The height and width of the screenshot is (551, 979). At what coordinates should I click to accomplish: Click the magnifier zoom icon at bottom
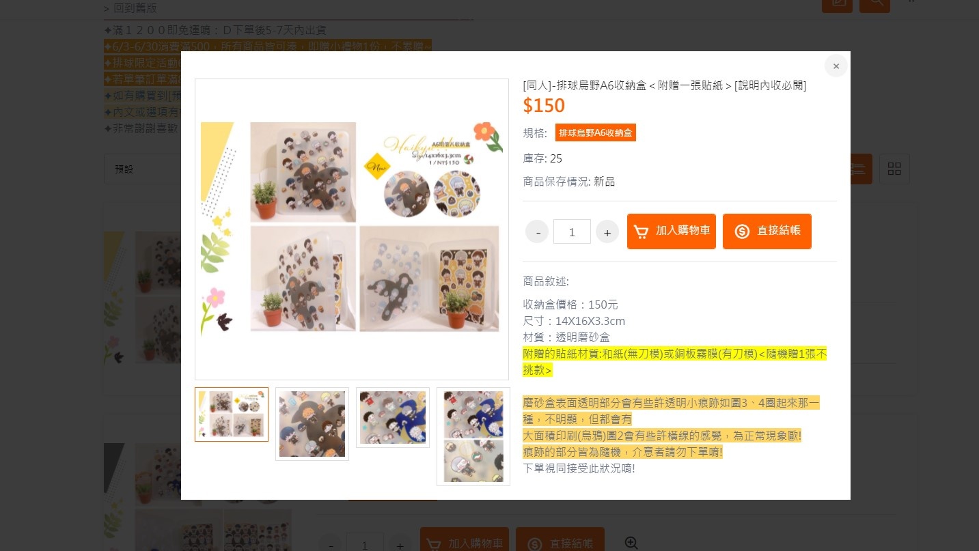tap(631, 543)
